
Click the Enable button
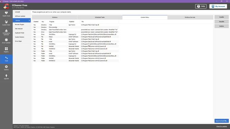coord(221,17)
